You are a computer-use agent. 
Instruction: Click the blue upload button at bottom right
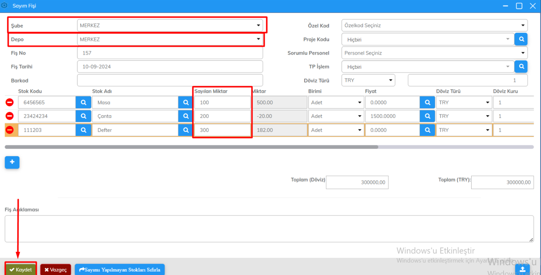[522, 269]
